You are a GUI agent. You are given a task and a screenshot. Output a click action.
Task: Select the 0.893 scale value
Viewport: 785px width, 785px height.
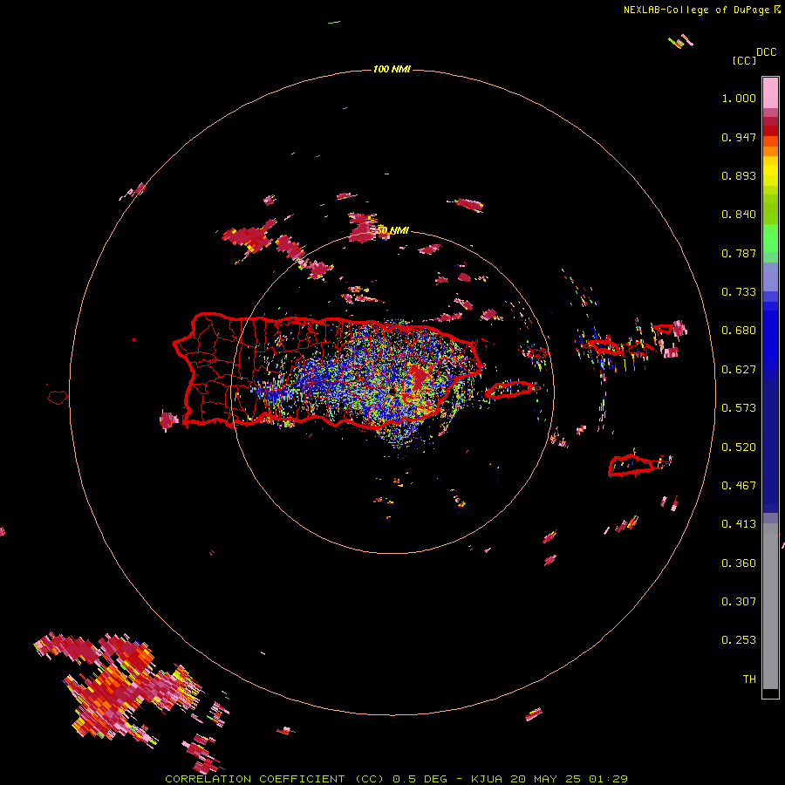point(739,175)
